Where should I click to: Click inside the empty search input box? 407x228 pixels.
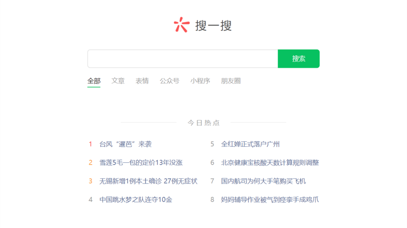tap(181, 59)
